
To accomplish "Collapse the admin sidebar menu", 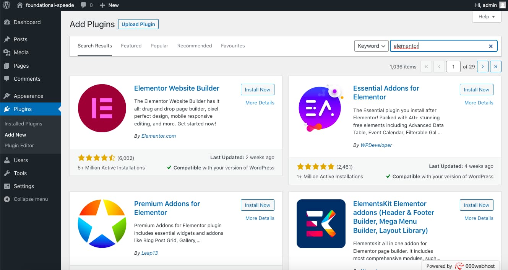I will click(26, 199).
